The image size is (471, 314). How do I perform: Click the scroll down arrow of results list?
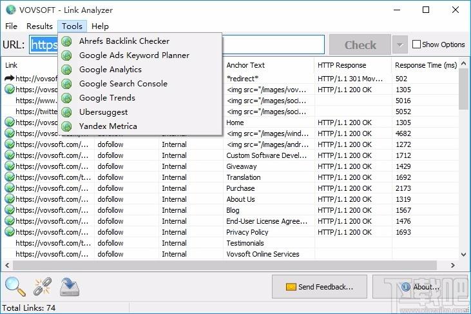click(x=464, y=255)
